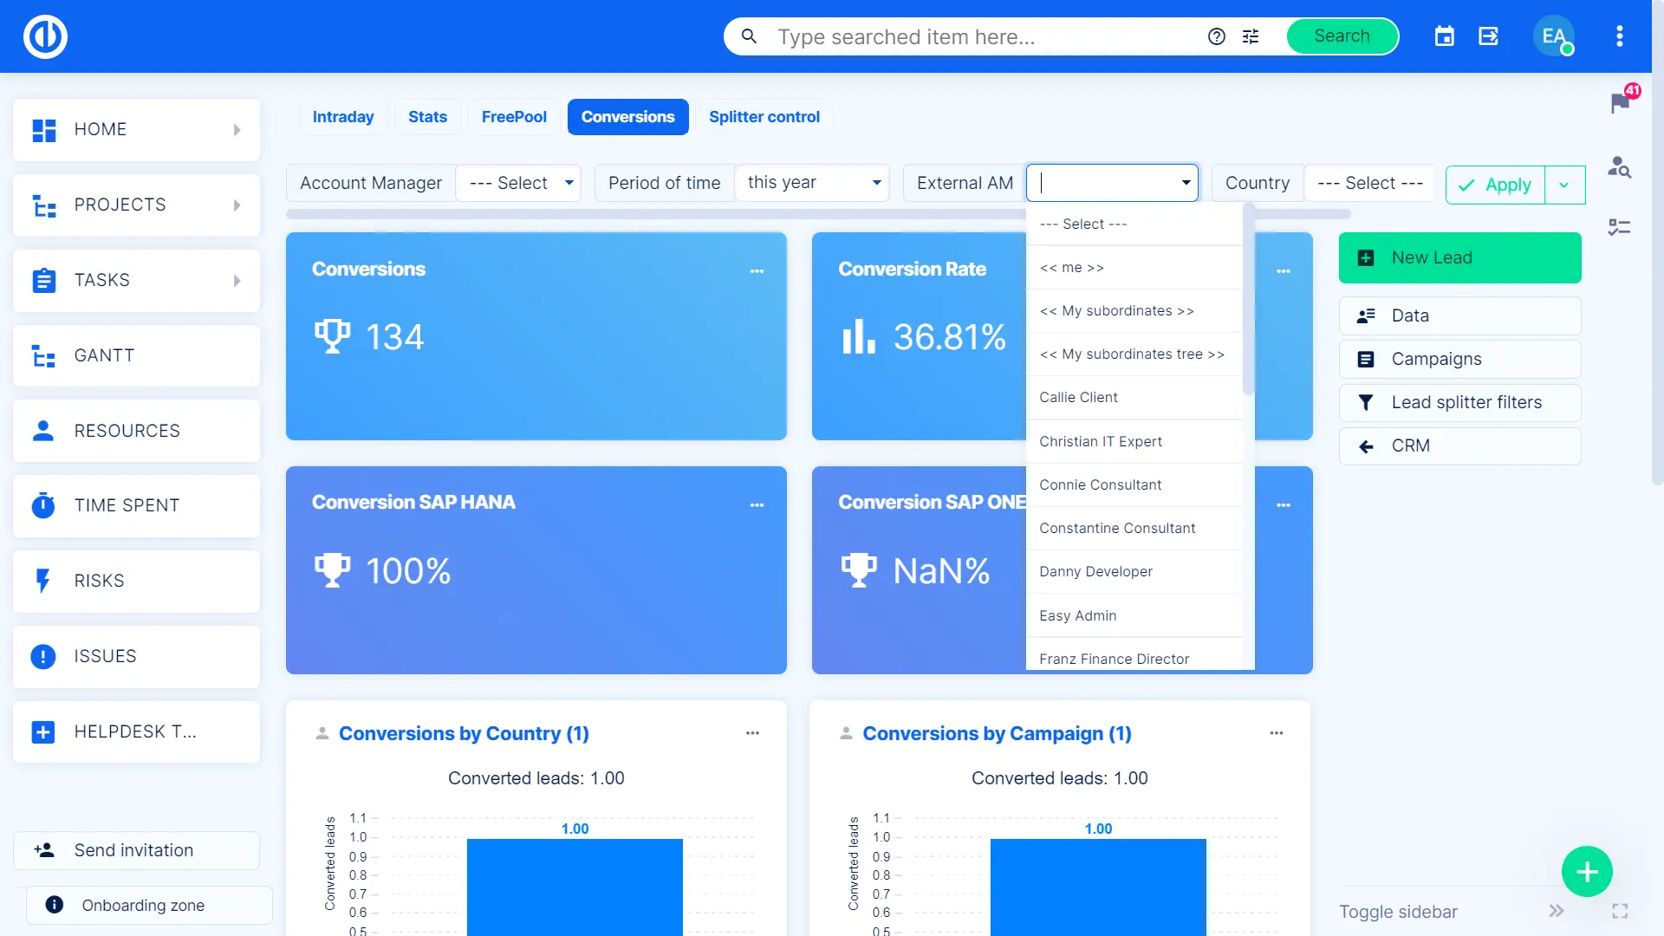
Task: Click the user search icon in right strip
Action: click(x=1619, y=166)
